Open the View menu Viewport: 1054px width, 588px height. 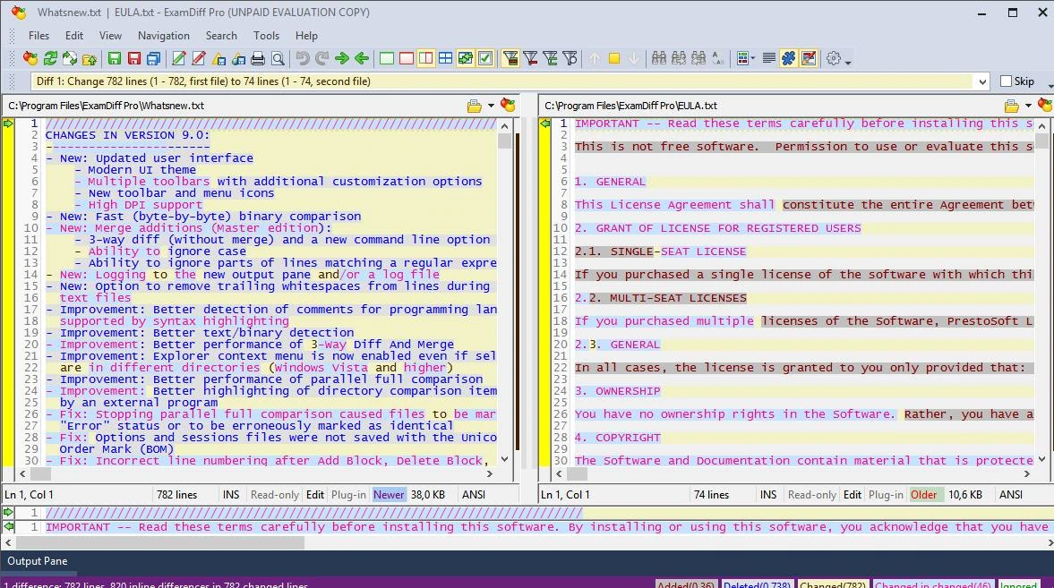pos(110,36)
